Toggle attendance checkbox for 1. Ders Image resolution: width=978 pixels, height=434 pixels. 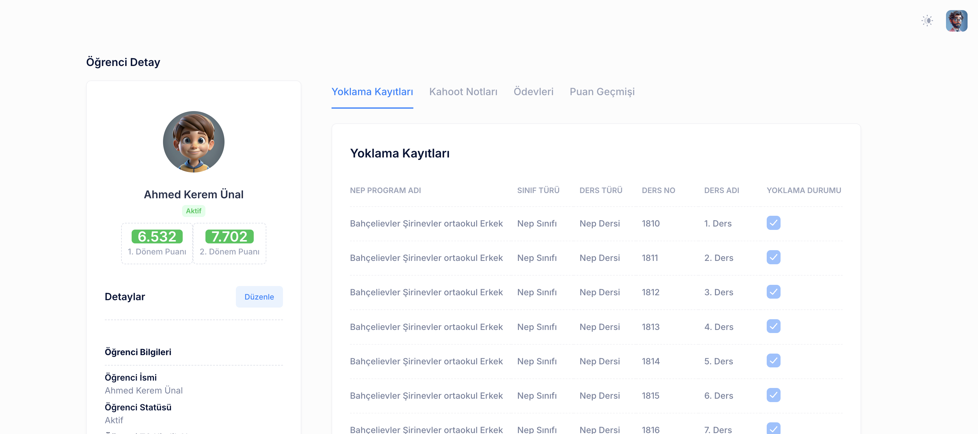pos(773,223)
